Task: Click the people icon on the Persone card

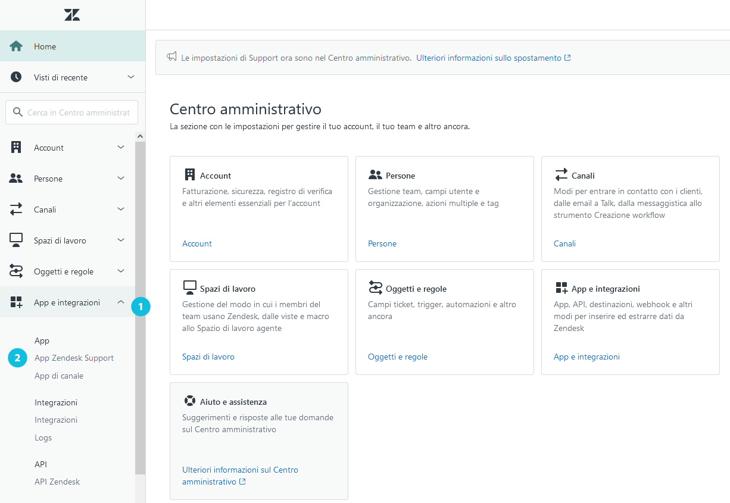Action: 375,175
